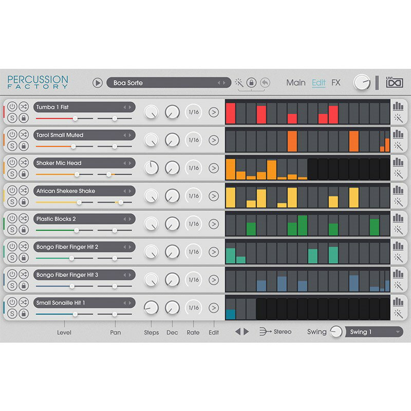The width and height of the screenshot is (411, 411).
Task: Randomize Shaker Mic Head sequence with wand icon
Action: click(x=398, y=174)
